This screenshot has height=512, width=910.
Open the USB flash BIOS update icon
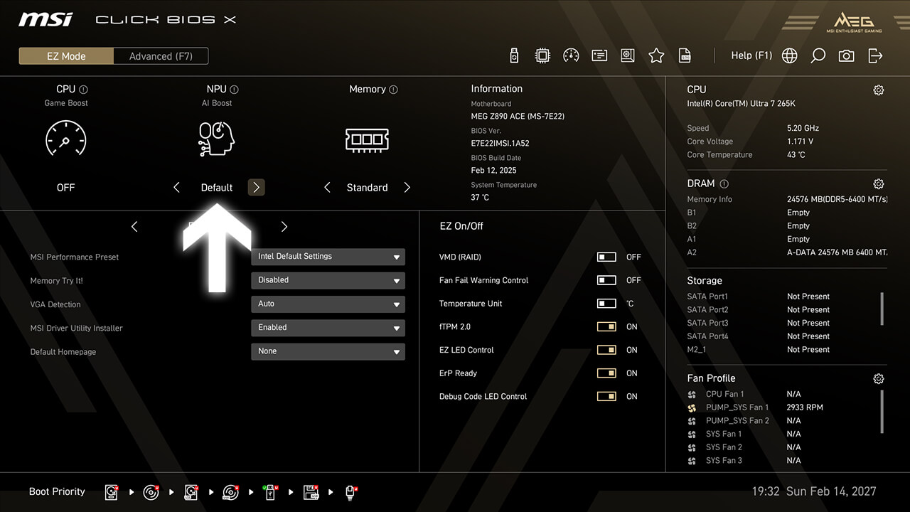pyautogui.click(x=515, y=55)
